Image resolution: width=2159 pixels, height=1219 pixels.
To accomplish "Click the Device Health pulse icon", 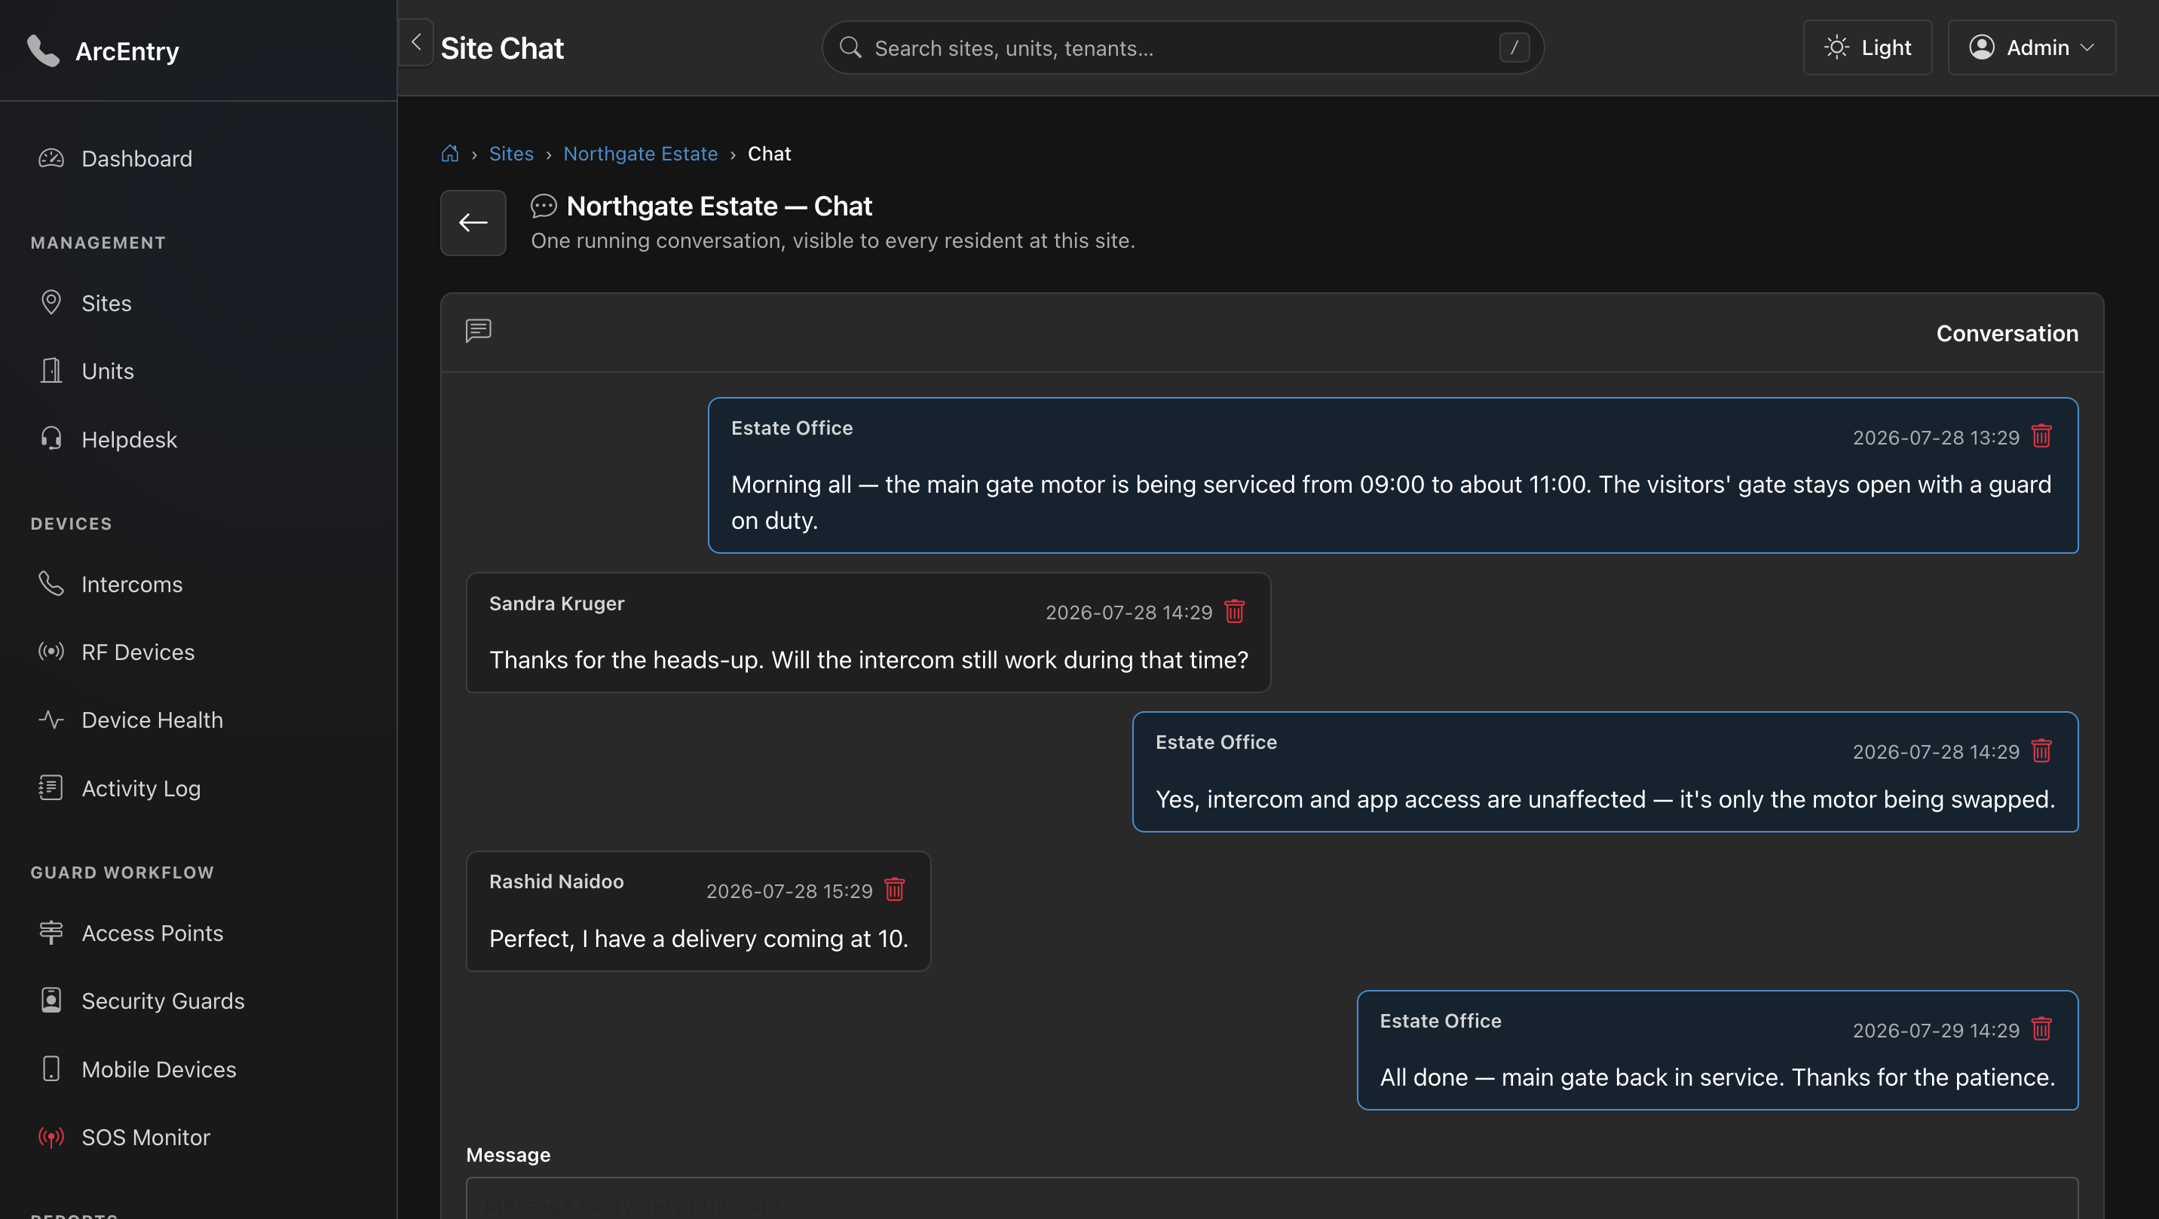I will [51, 719].
